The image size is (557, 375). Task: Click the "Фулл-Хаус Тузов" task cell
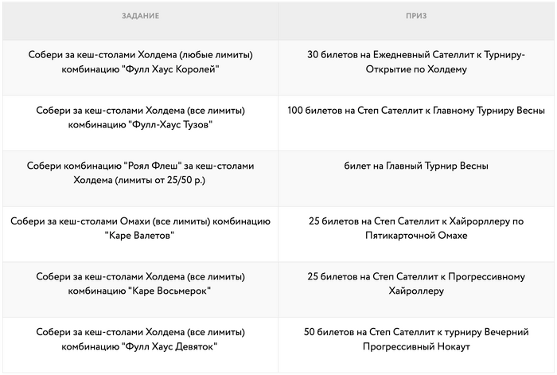(140, 118)
